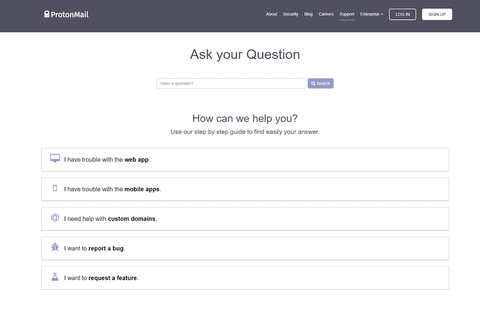Select the 'I need help with custom domains' row

245,218
